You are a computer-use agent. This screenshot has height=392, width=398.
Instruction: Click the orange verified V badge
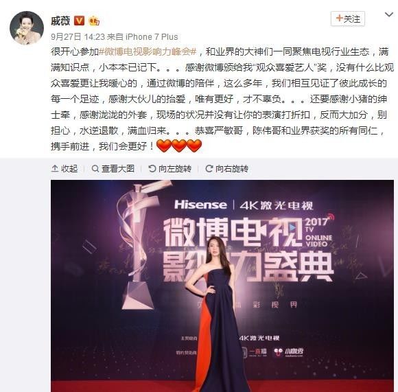[x=79, y=21]
